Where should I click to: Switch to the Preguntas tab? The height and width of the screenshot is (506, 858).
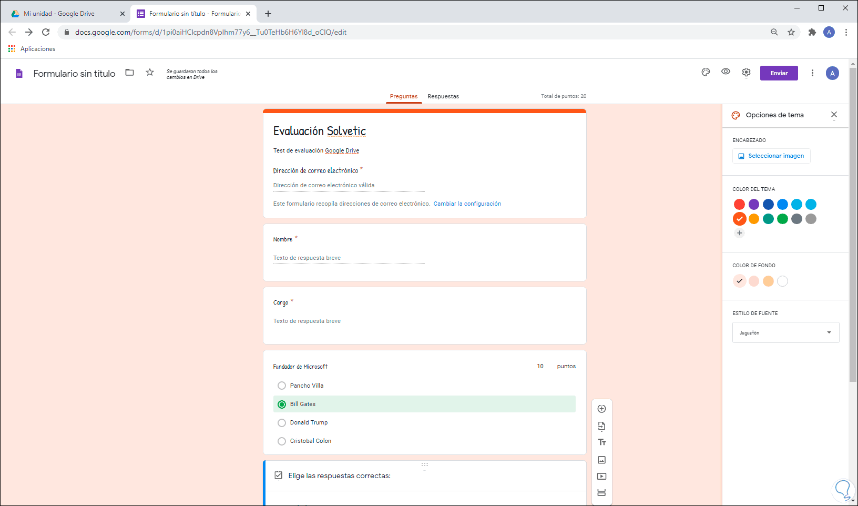tap(404, 96)
